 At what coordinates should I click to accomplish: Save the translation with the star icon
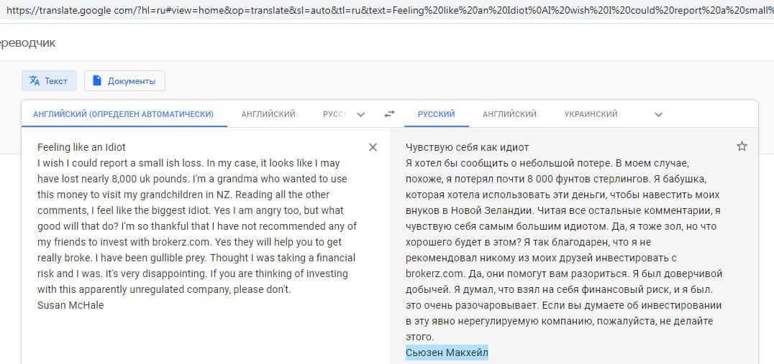pos(742,146)
